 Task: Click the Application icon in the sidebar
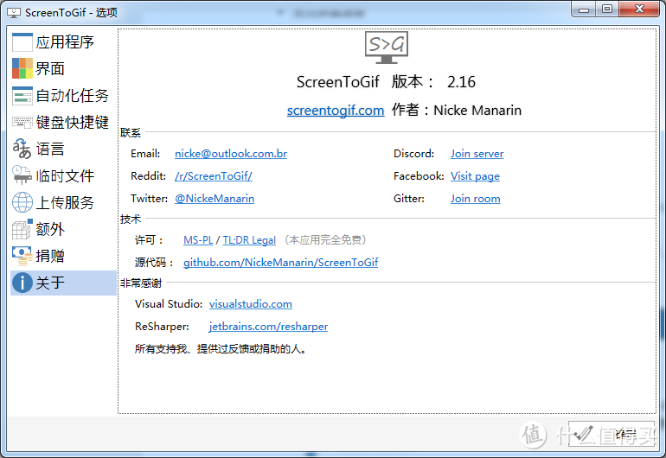(22, 42)
